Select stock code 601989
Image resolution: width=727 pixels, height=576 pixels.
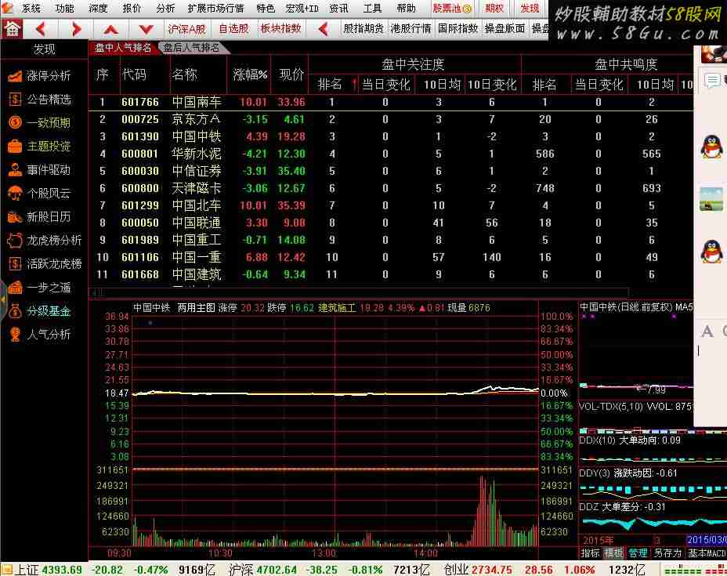[x=140, y=241]
